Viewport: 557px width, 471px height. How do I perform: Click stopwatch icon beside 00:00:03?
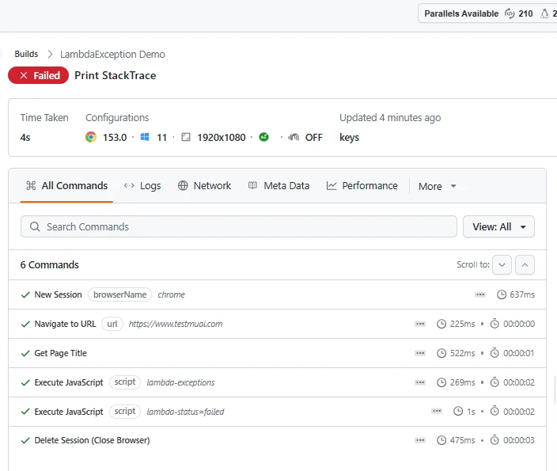pyautogui.click(x=494, y=440)
